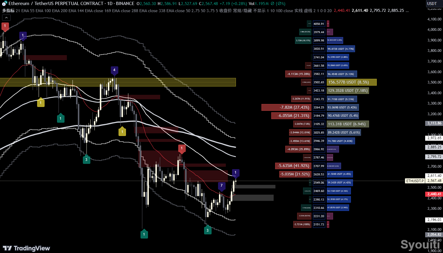This screenshot has height=253, width=443.
Task: Click the 2,567.48 last price label
Action: click(x=434, y=181)
